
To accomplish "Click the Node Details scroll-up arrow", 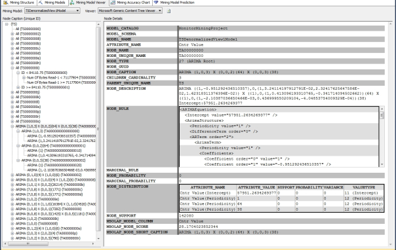I will click(x=391, y=24).
